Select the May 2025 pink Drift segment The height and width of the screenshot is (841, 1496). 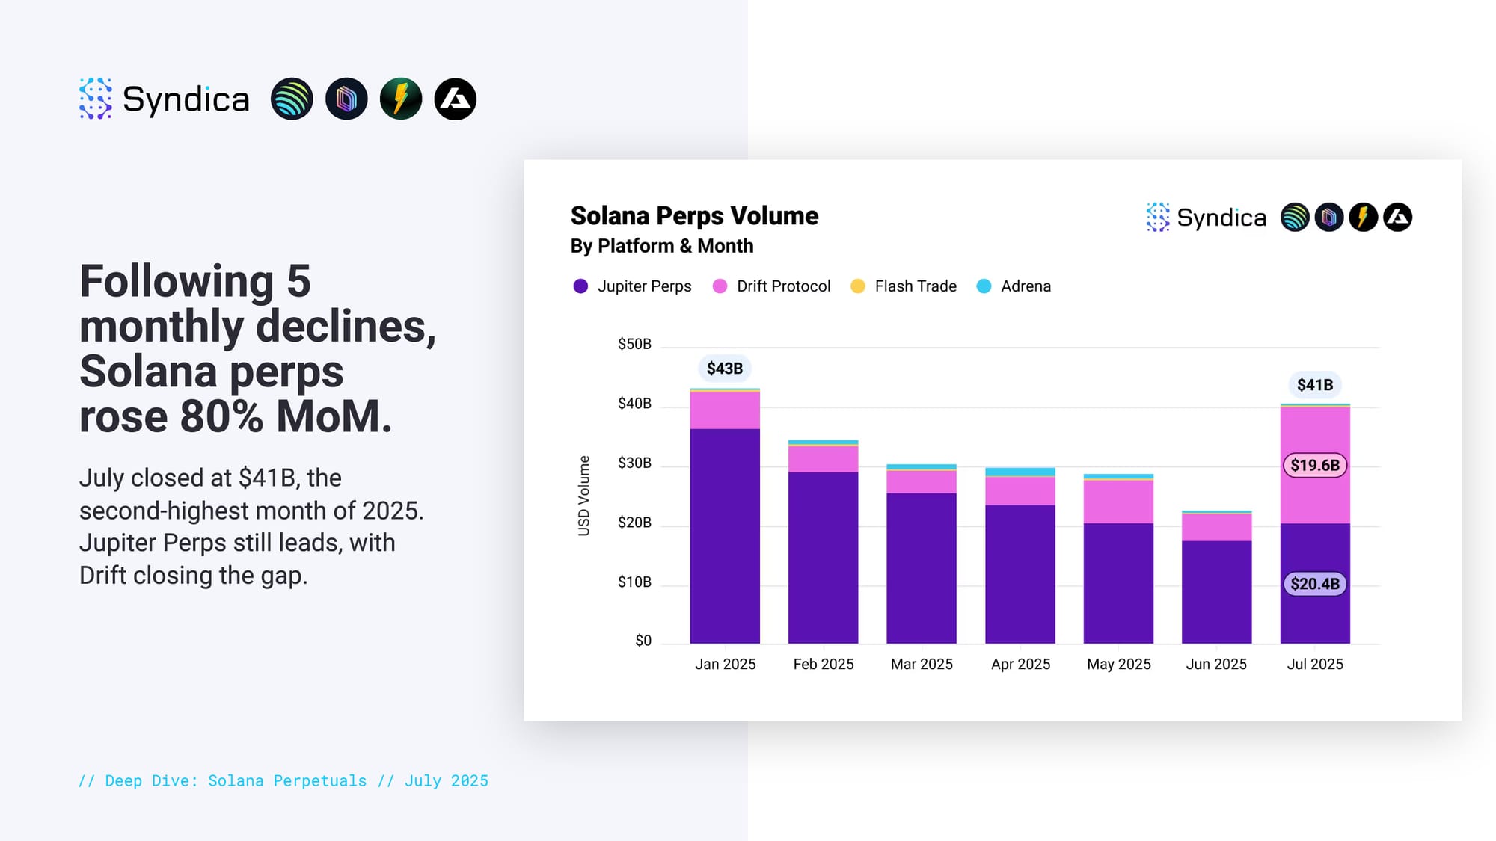pyautogui.click(x=1118, y=502)
